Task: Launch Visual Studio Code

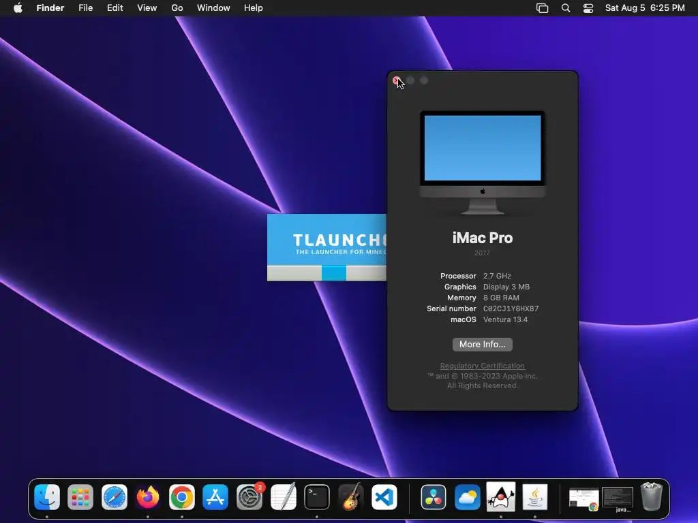Action: tap(384, 496)
